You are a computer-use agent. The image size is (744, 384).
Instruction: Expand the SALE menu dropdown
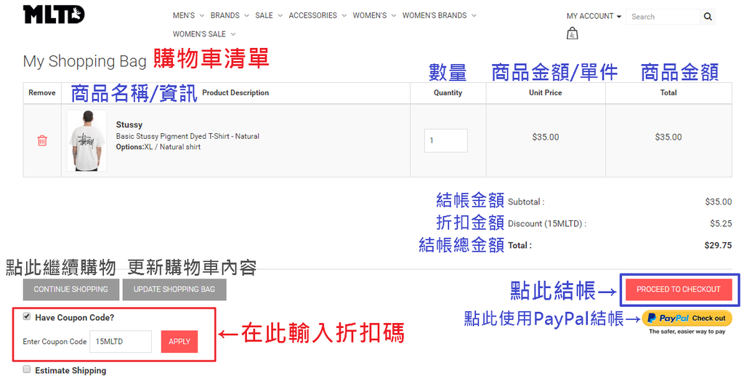point(269,16)
